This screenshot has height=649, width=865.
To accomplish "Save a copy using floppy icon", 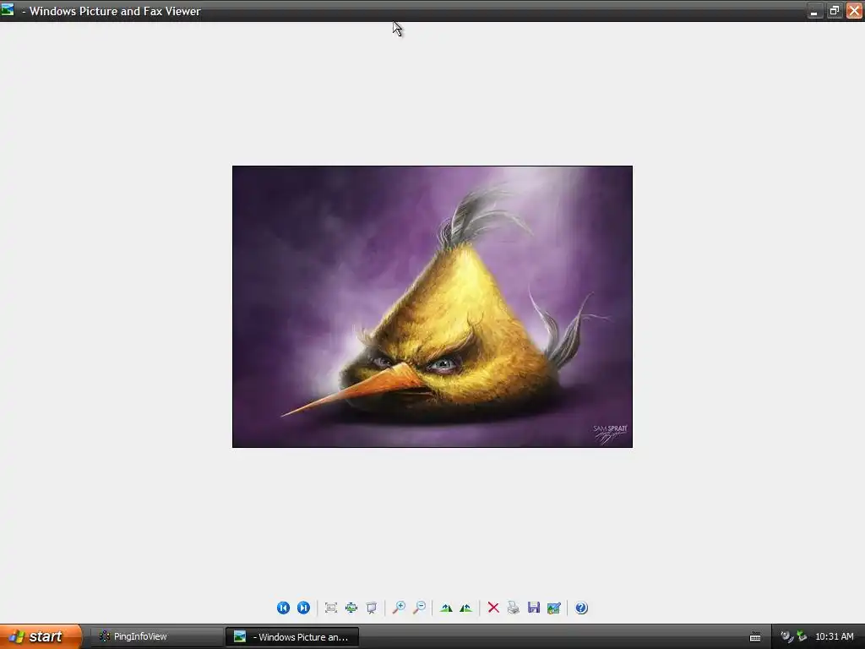I will pyautogui.click(x=534, y=608).
